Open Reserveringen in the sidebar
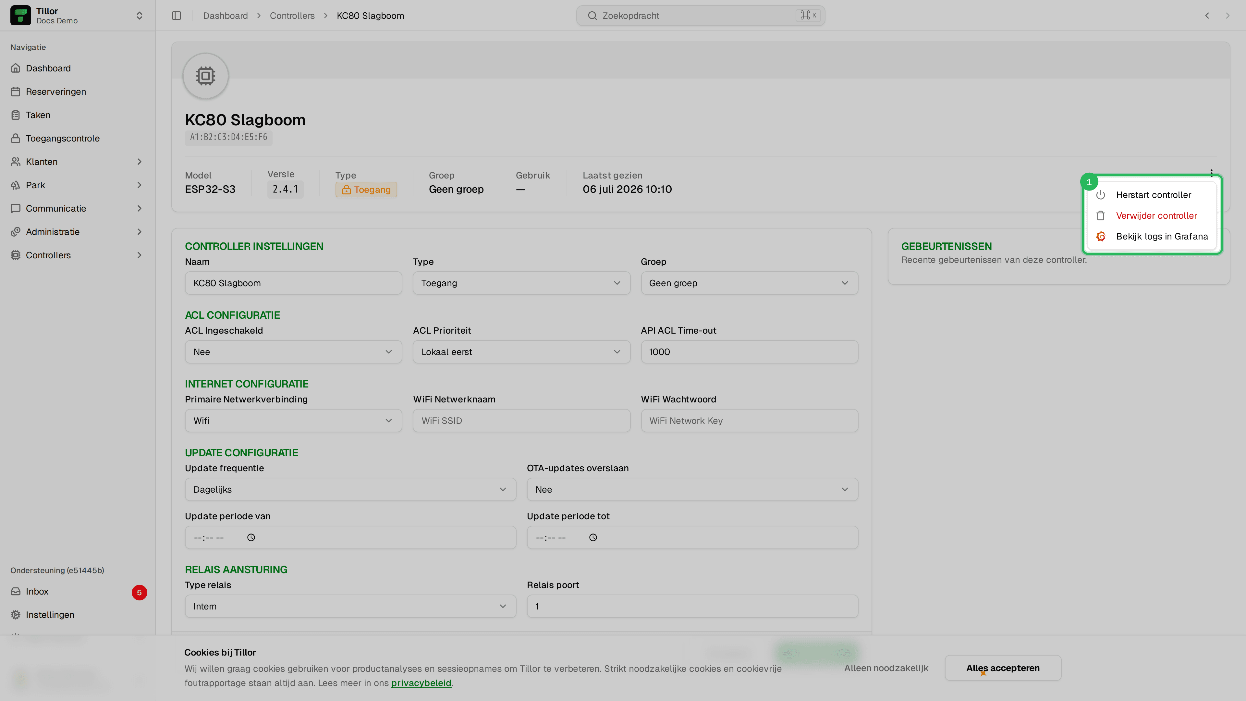The image size is (1246, 701). click(78, 92)
